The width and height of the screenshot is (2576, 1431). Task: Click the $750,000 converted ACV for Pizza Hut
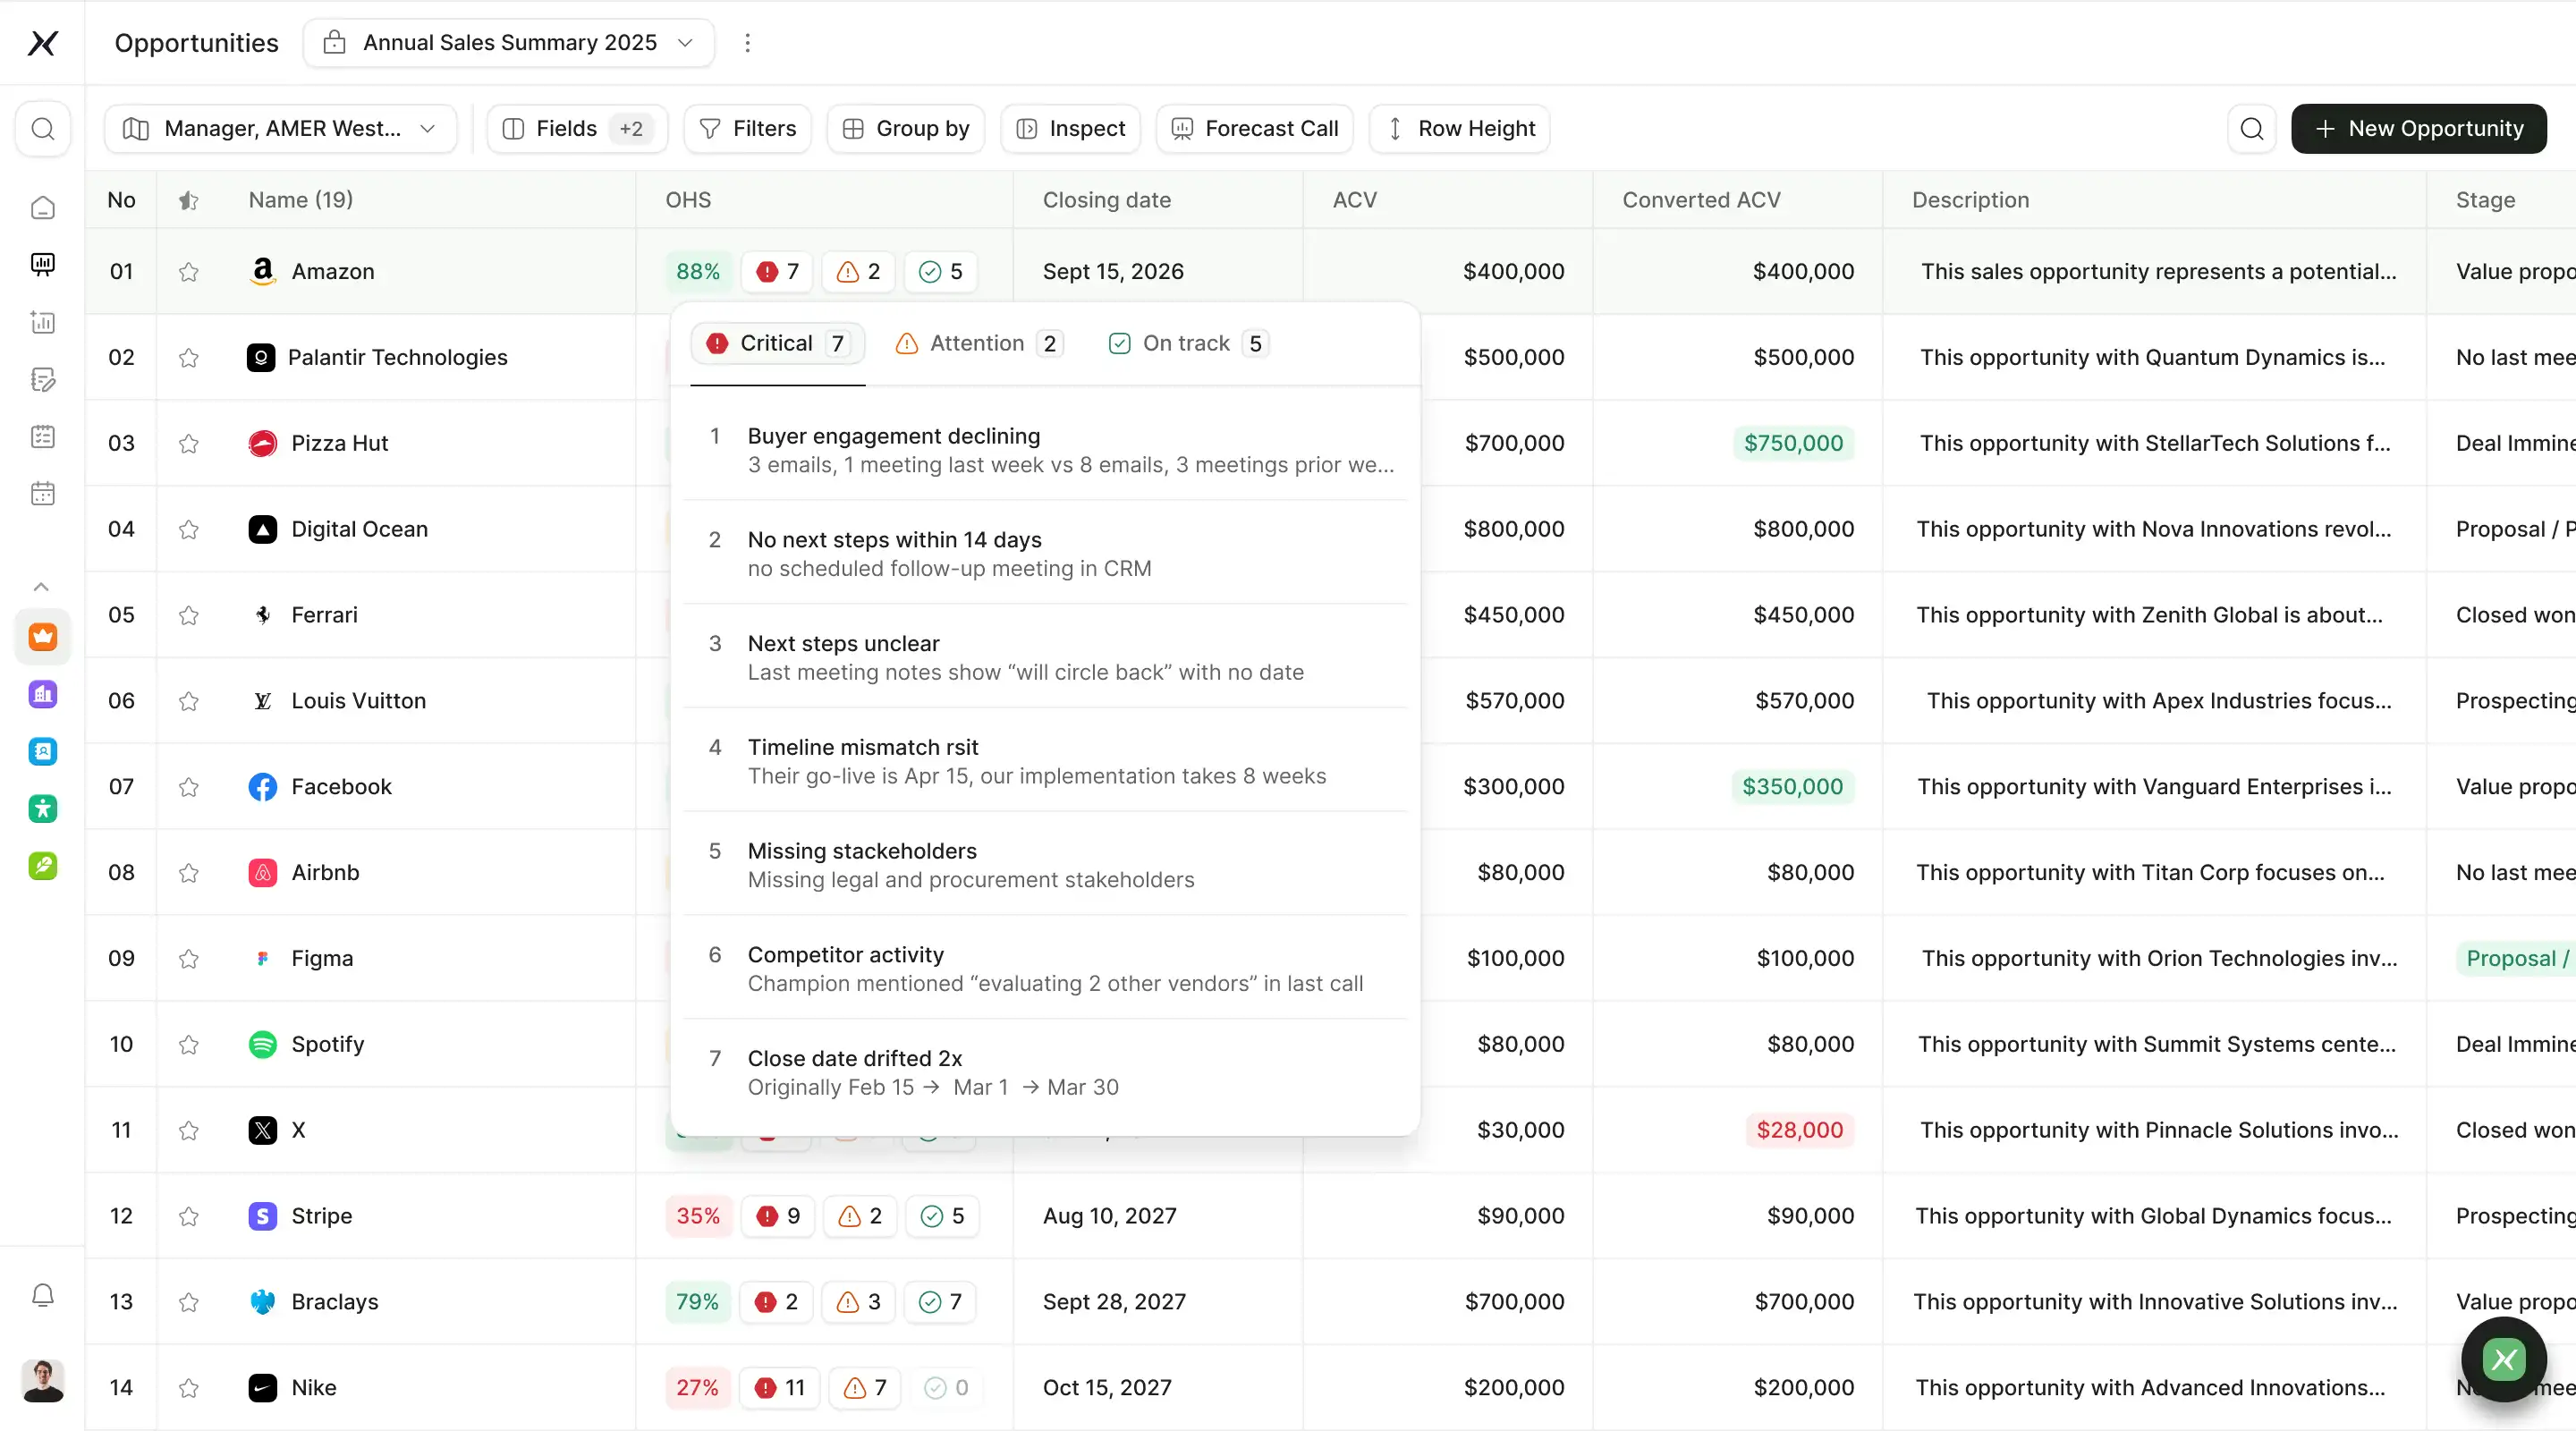[1793, 444]
